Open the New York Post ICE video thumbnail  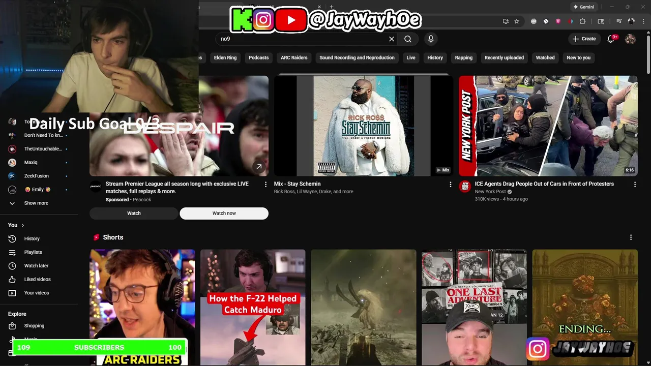tap(548, 126)
